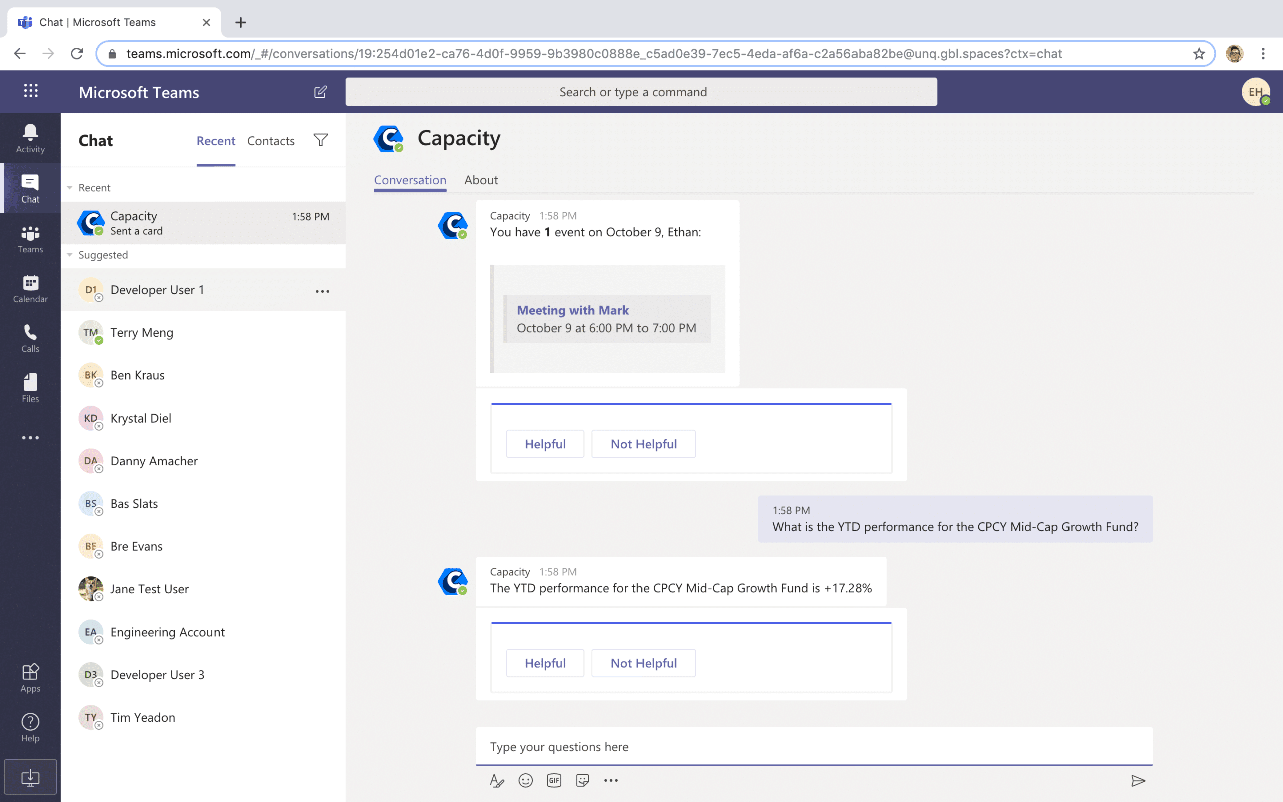Viewport: 1283px width, 802px height.
Task: Collapse the Recent chats section
Action: pos(70,188)
